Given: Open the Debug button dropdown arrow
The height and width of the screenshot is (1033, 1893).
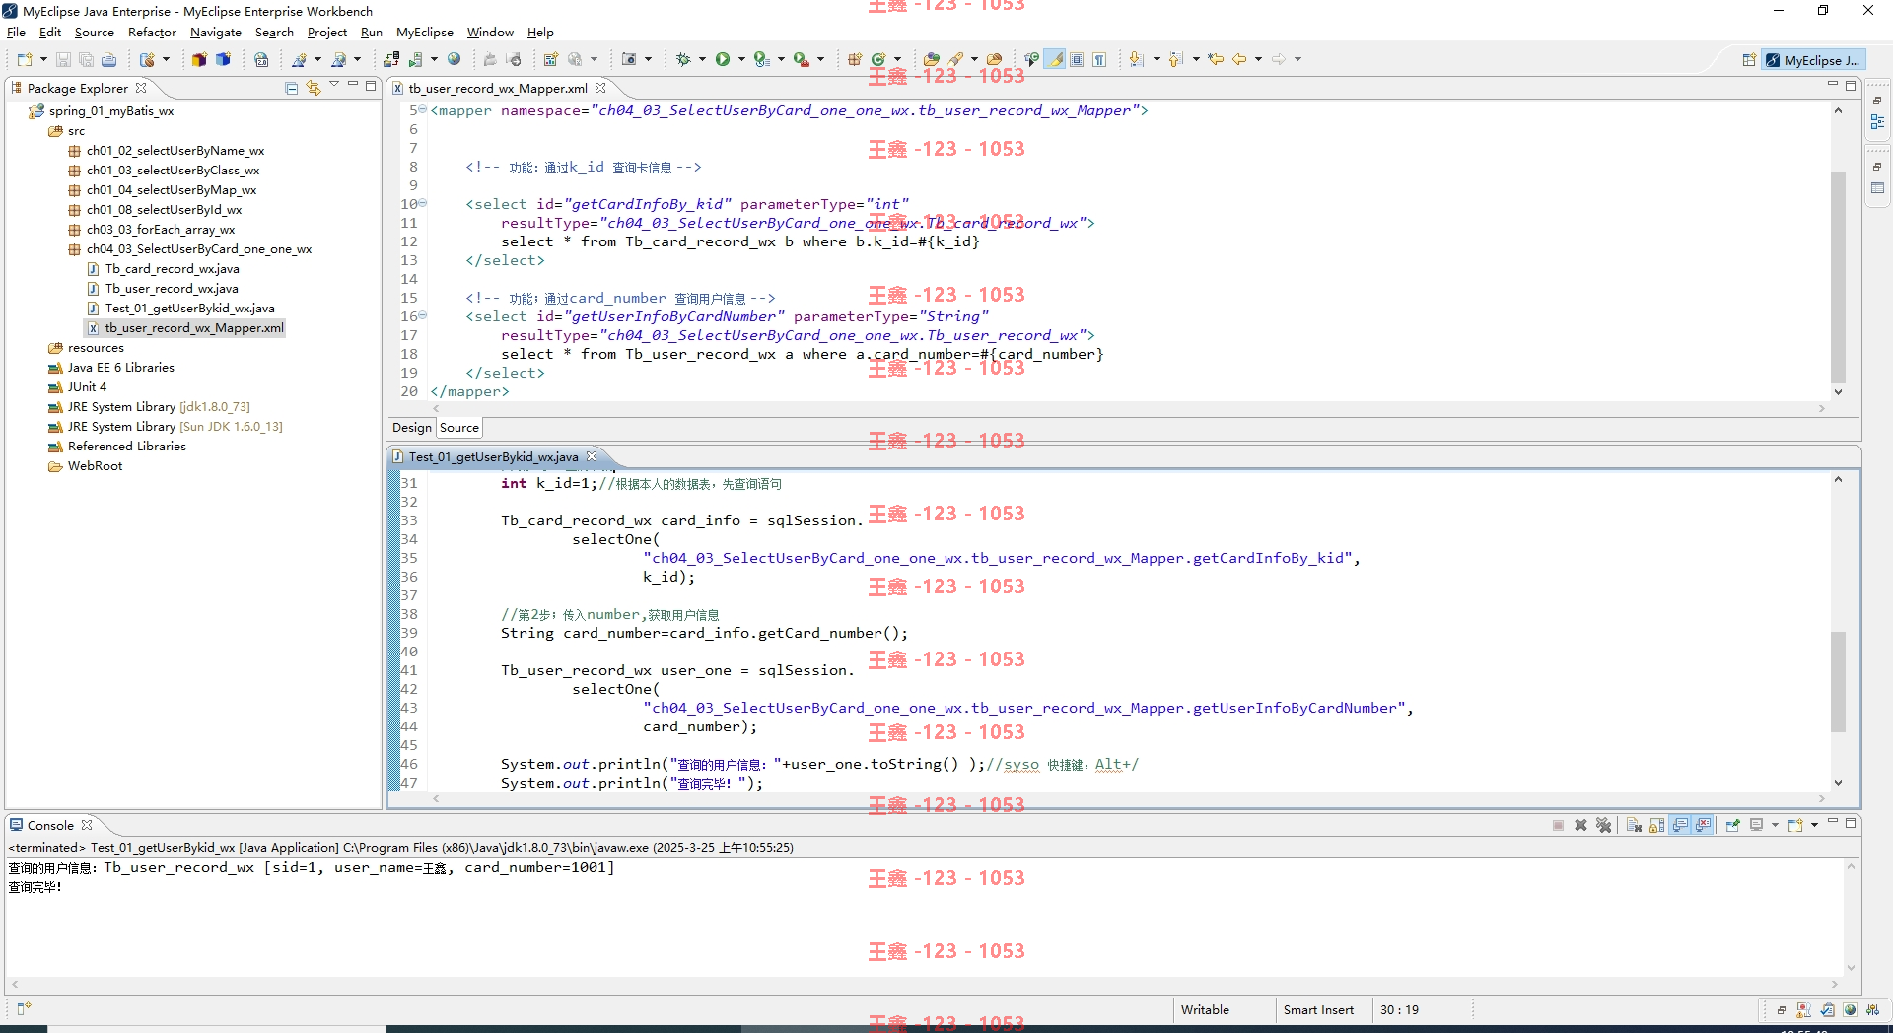Looking at the screenshot, I should (702, 59).
